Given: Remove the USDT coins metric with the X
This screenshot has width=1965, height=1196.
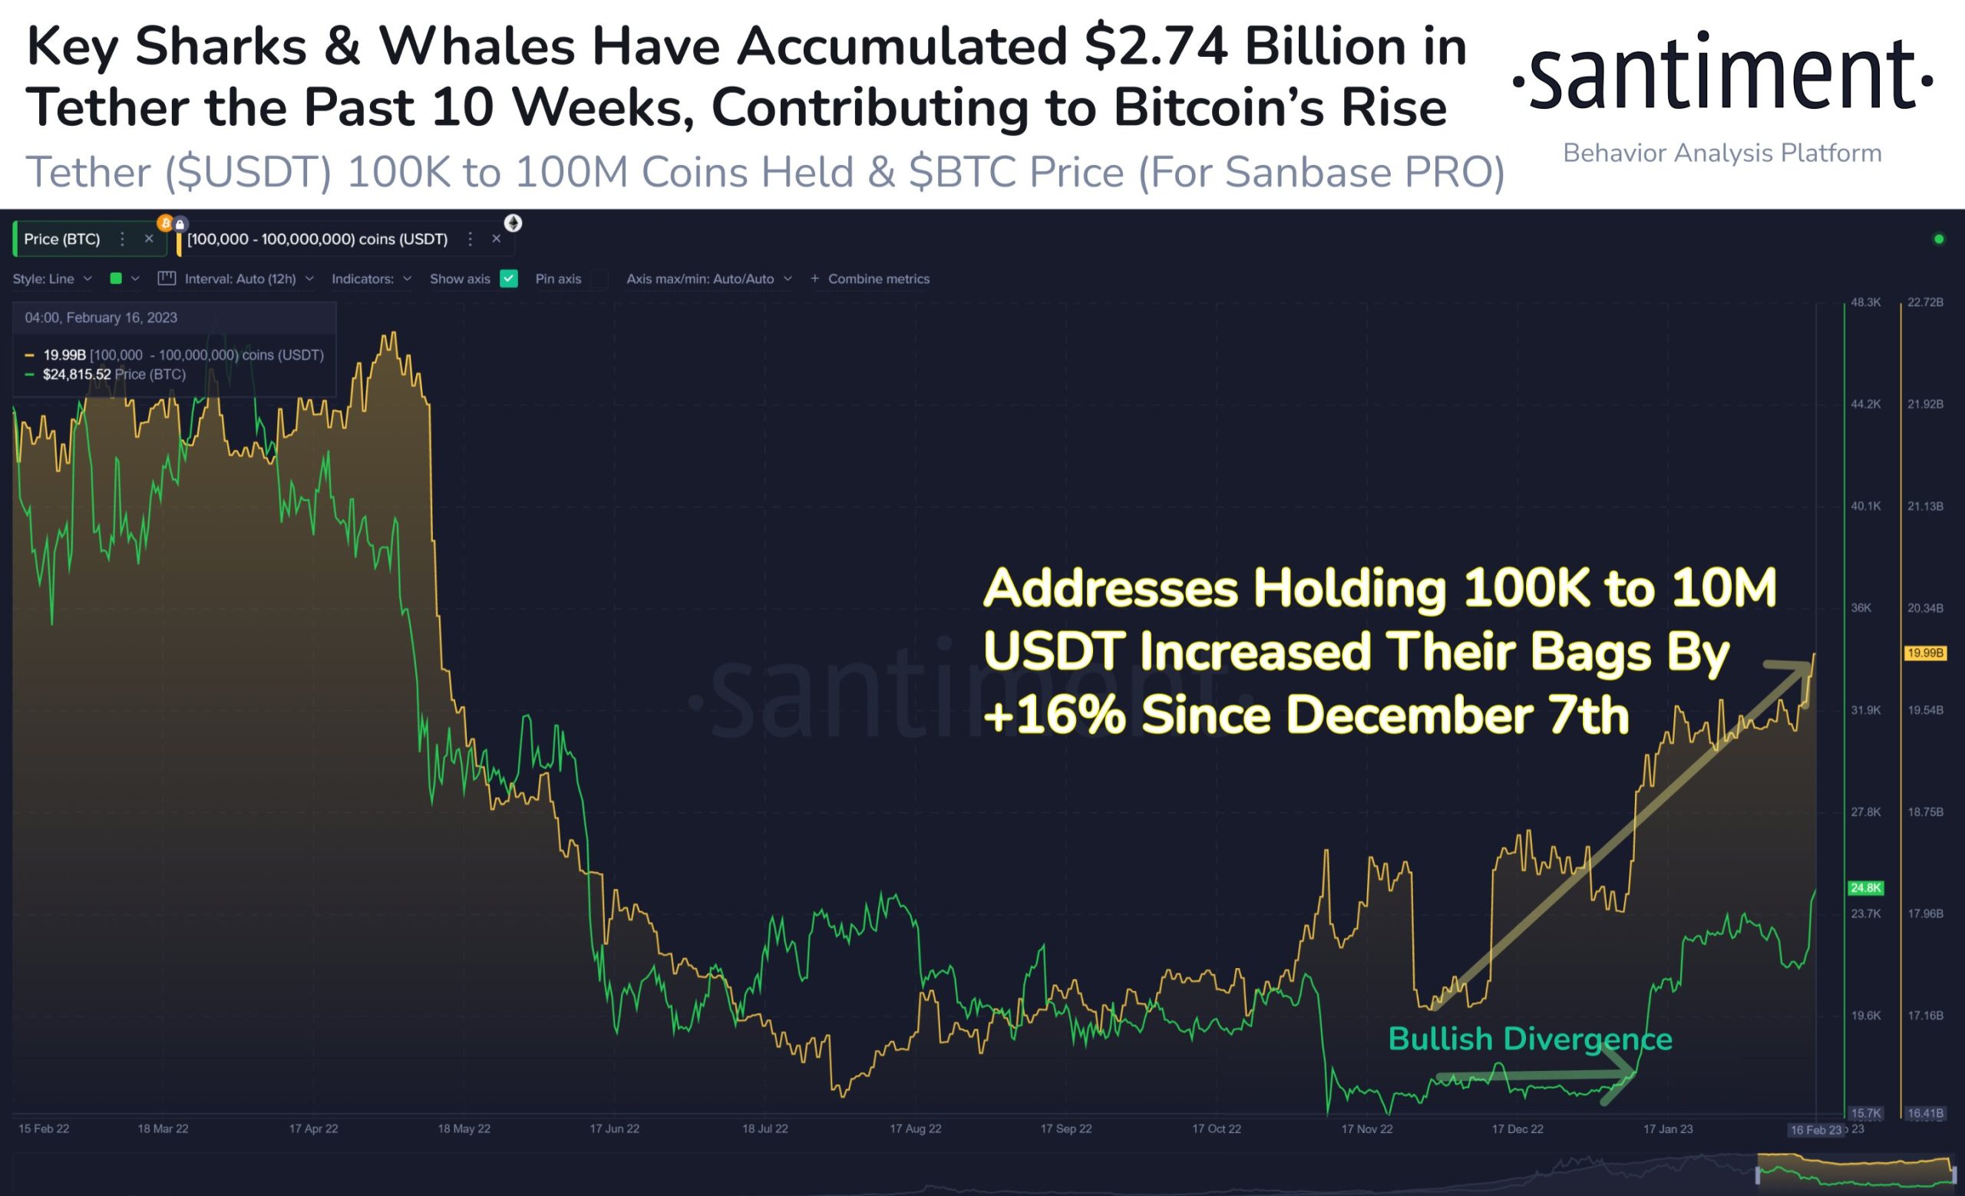Looking at the screenshot, I should pos(496,240).
